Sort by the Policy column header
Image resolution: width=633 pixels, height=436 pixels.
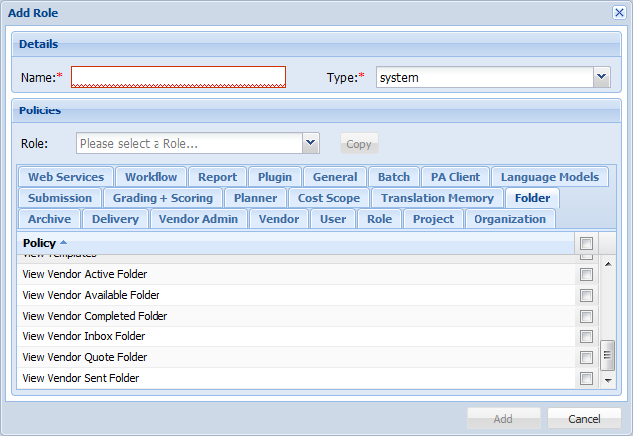(x=40, y=242)
